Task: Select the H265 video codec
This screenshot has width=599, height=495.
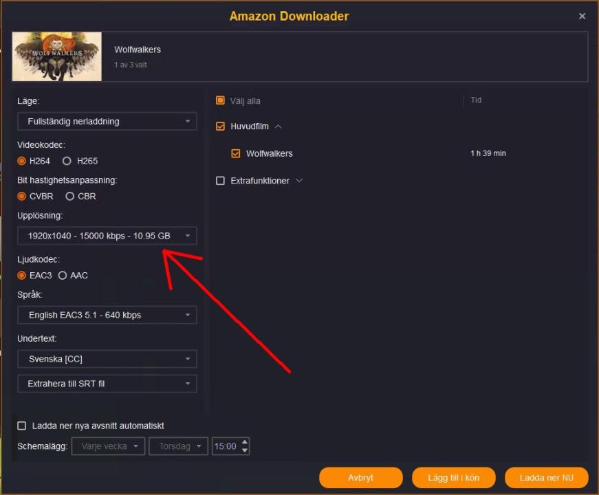Action: tap(67, 161)
